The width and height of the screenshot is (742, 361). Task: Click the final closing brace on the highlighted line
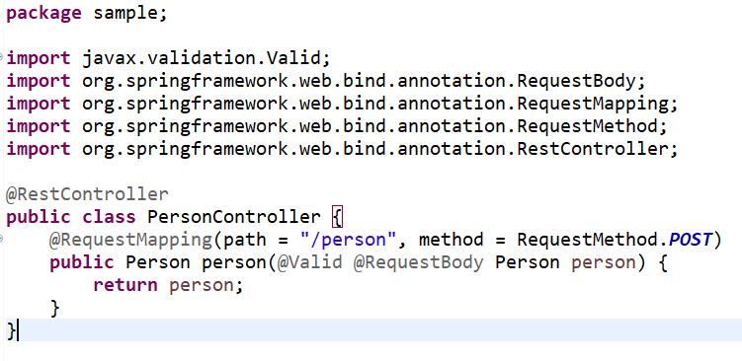pyautogui.click(x=11, y=330)
